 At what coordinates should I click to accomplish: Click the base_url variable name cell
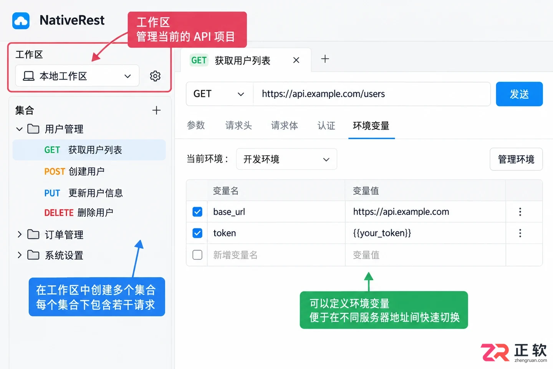[x=276, y=212]
